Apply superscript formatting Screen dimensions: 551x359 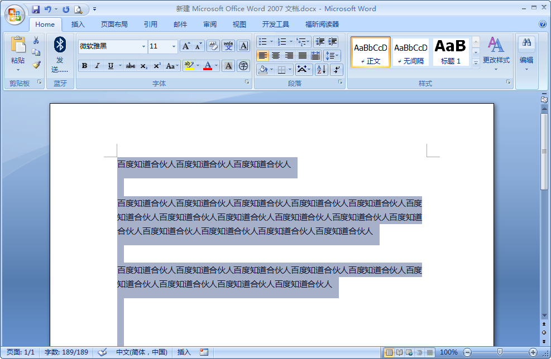157,66
